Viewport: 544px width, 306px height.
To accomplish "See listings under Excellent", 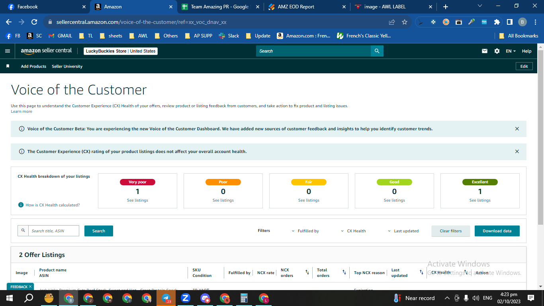I will (x=480, y=200).
